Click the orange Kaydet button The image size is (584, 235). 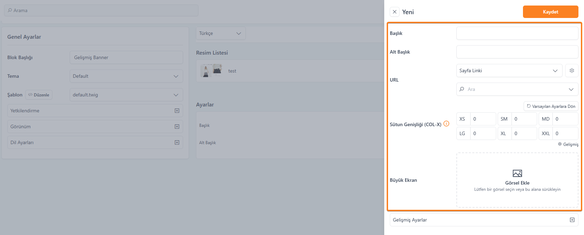click(x=550, y=12)
